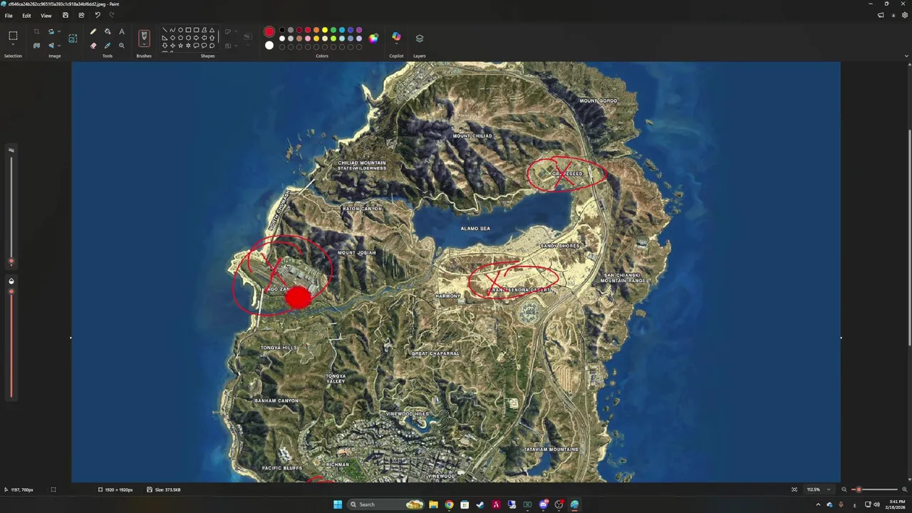Click the lower brush slider handle
The height and width of the screenshot is (513, 912).
click(11, 291)
